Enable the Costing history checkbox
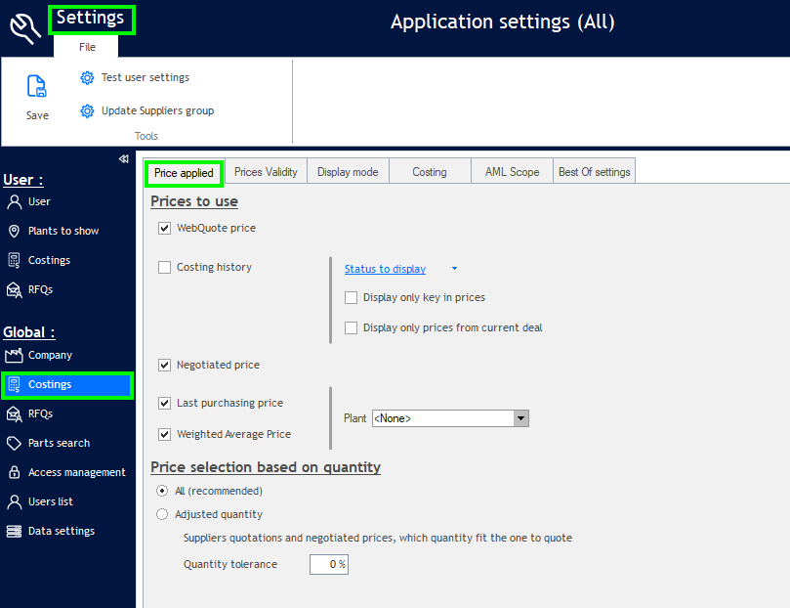The width and height of the screenshot is (790, 608). point(164,267)
